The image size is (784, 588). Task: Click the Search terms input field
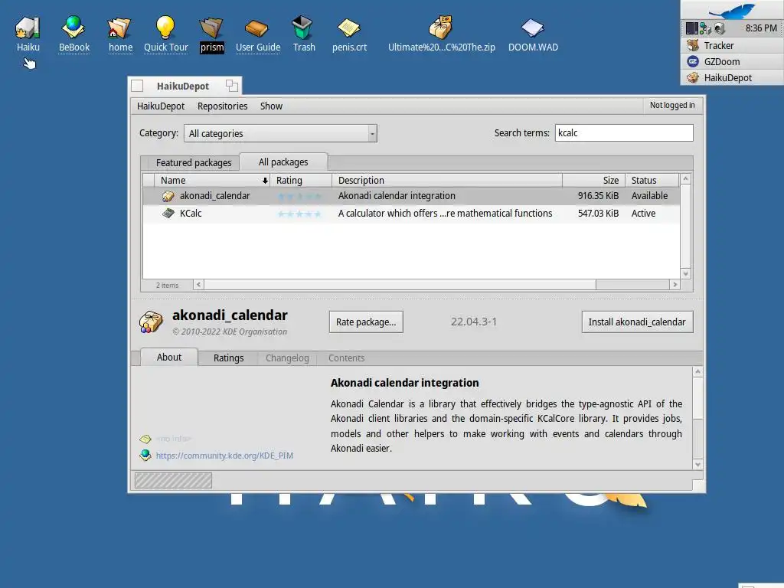click(x=624, y=133)
